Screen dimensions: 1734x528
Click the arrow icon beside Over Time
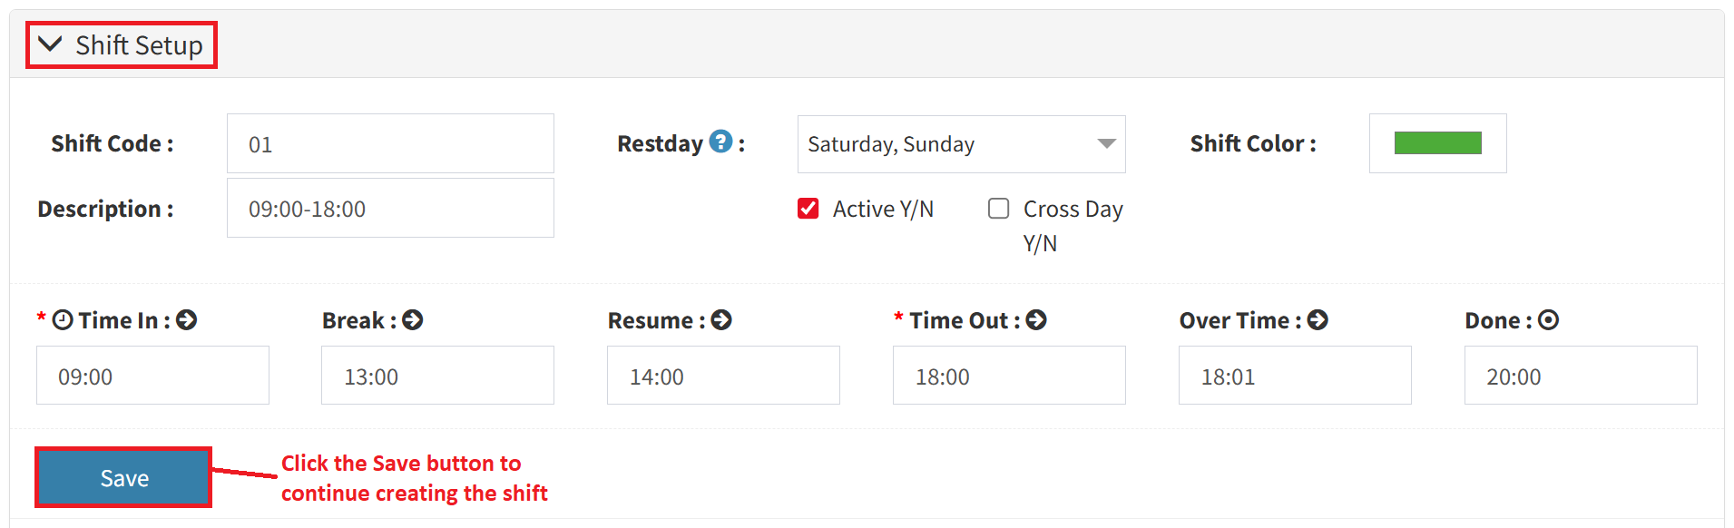[1318, 320]
